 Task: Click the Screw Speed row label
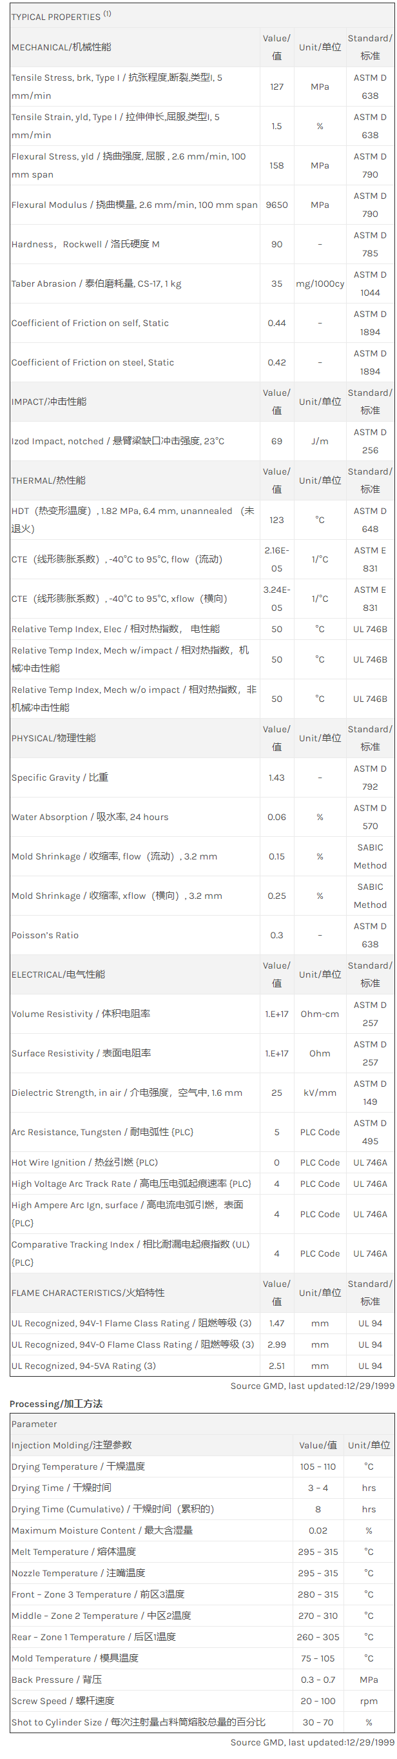point(63,1701)
